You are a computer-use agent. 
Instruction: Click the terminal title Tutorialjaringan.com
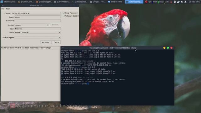99,48
